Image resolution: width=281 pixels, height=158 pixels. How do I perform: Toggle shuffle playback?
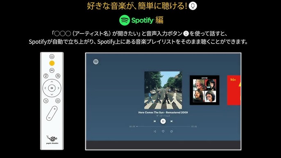point(155,131)
